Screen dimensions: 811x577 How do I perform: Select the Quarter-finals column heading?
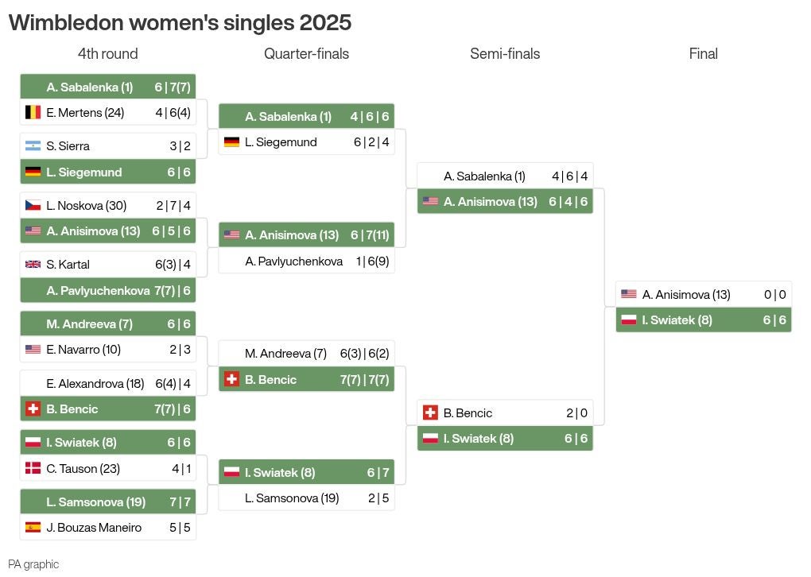tap(306, 54)
